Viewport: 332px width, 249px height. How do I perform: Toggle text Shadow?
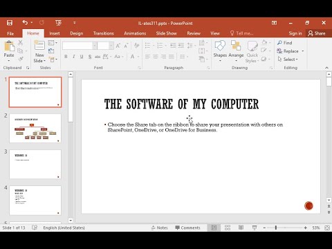click(90, 57)
